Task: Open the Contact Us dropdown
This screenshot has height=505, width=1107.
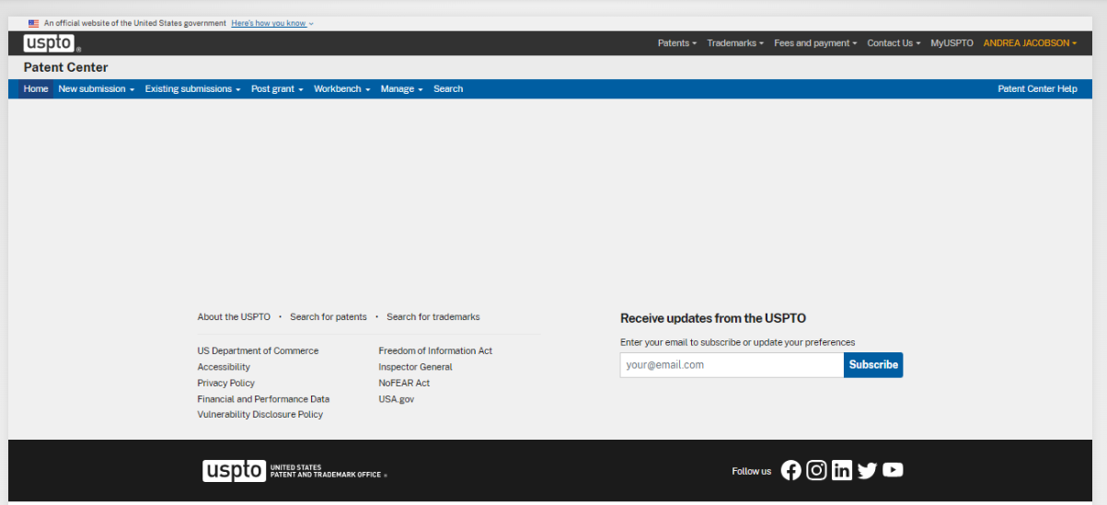Action: [x=894, y=43]
